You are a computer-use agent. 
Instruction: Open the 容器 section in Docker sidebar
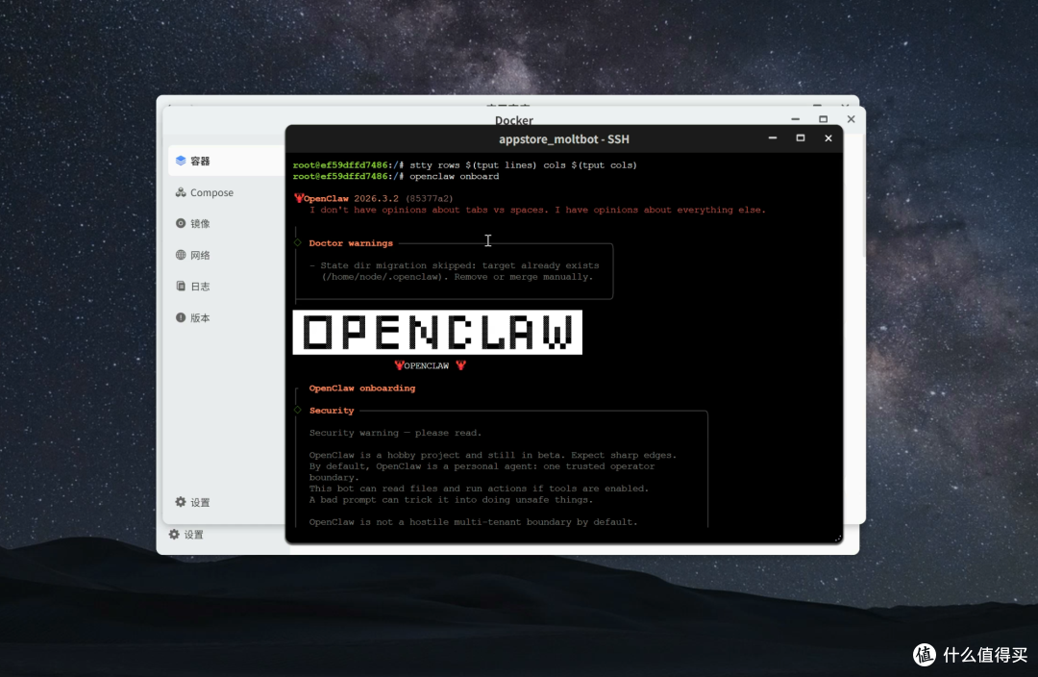click(x=226, y=161)
